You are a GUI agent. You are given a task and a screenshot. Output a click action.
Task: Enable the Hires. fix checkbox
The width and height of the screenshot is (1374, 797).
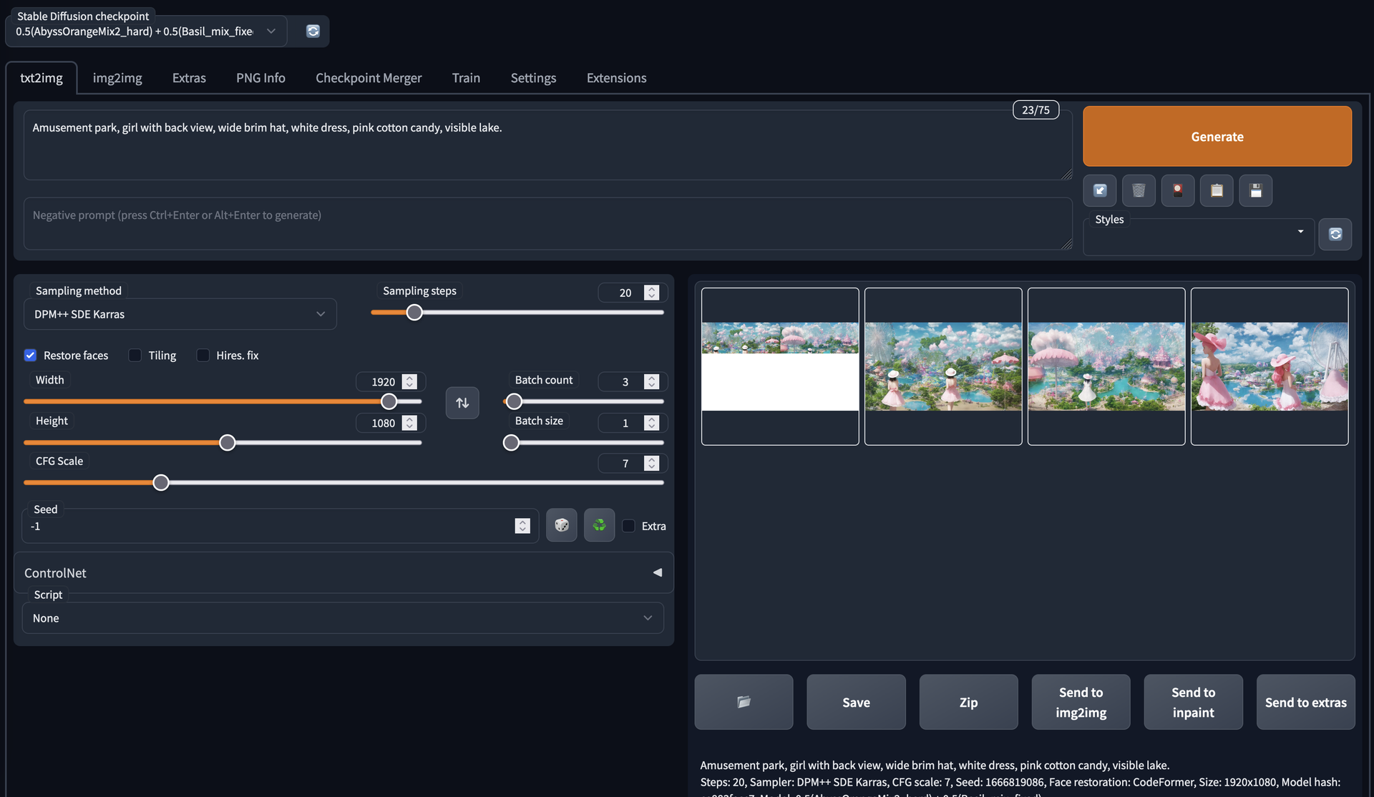click(x=203, y=356)
